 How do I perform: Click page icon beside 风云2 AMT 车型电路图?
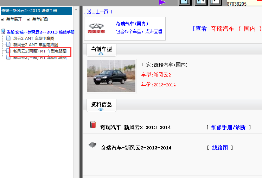click(x=8, y=38)
